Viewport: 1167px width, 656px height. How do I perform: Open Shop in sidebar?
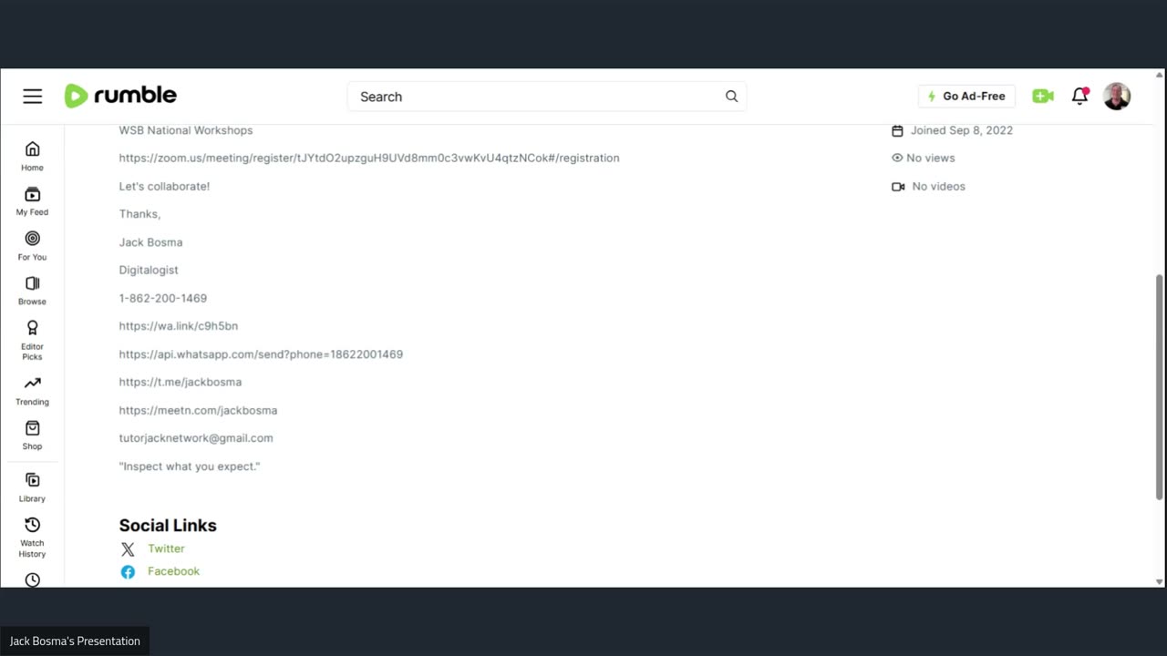(32, 436)
